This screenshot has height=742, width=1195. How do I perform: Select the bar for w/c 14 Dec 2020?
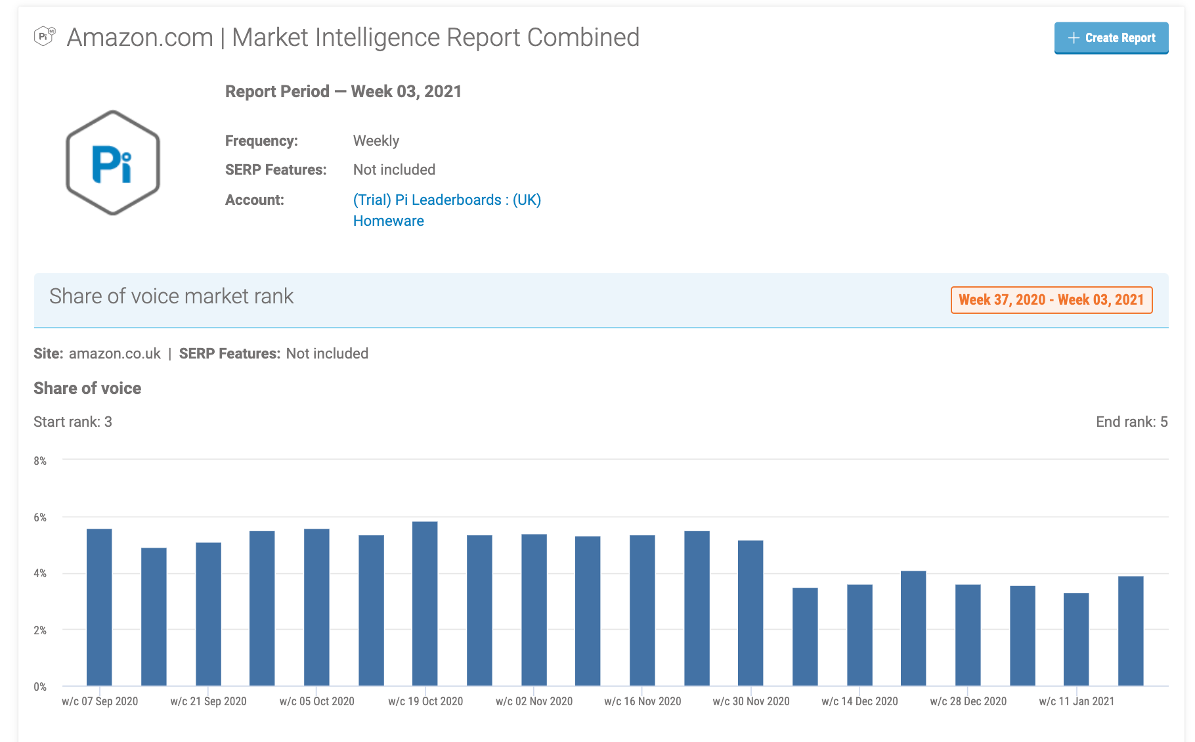(x=859, y=636)
